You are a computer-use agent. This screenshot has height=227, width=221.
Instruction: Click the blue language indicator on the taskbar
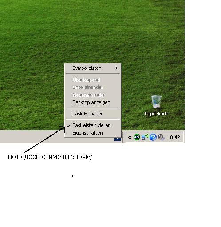(117, 139)
